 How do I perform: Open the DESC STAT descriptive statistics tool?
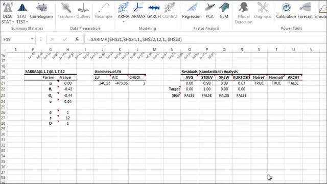click(x=8, y=13)
